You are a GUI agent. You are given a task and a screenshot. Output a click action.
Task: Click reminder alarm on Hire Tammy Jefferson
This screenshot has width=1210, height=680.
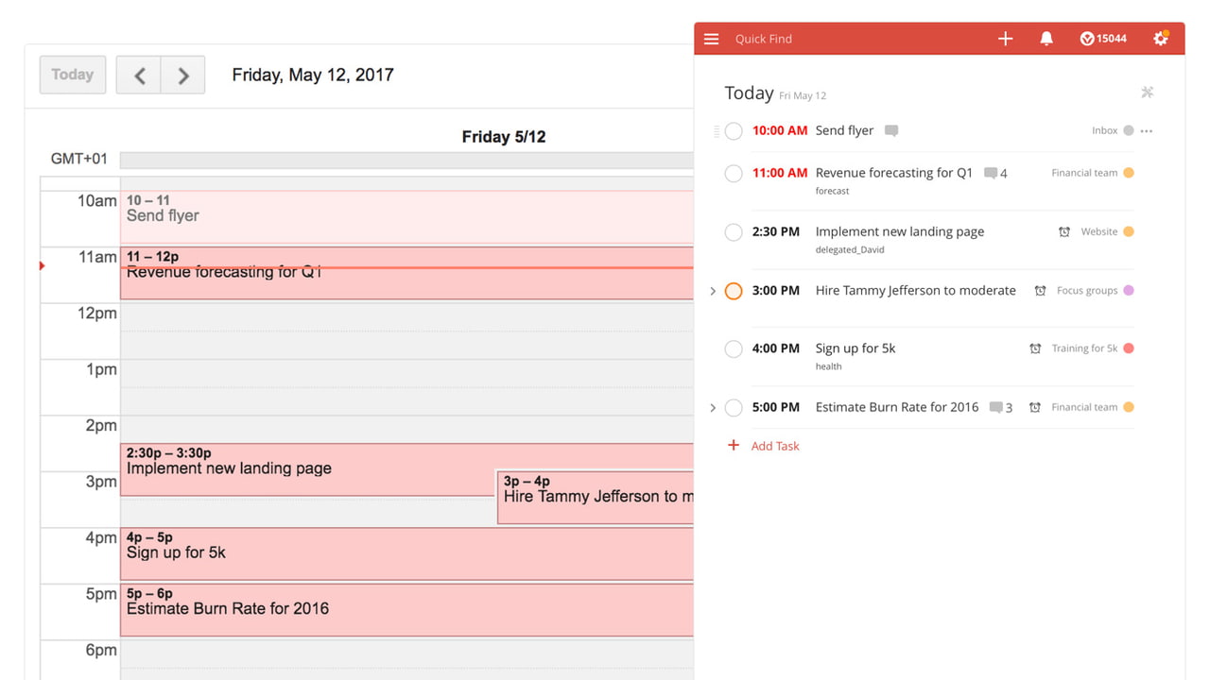[x=1040, y=291]
